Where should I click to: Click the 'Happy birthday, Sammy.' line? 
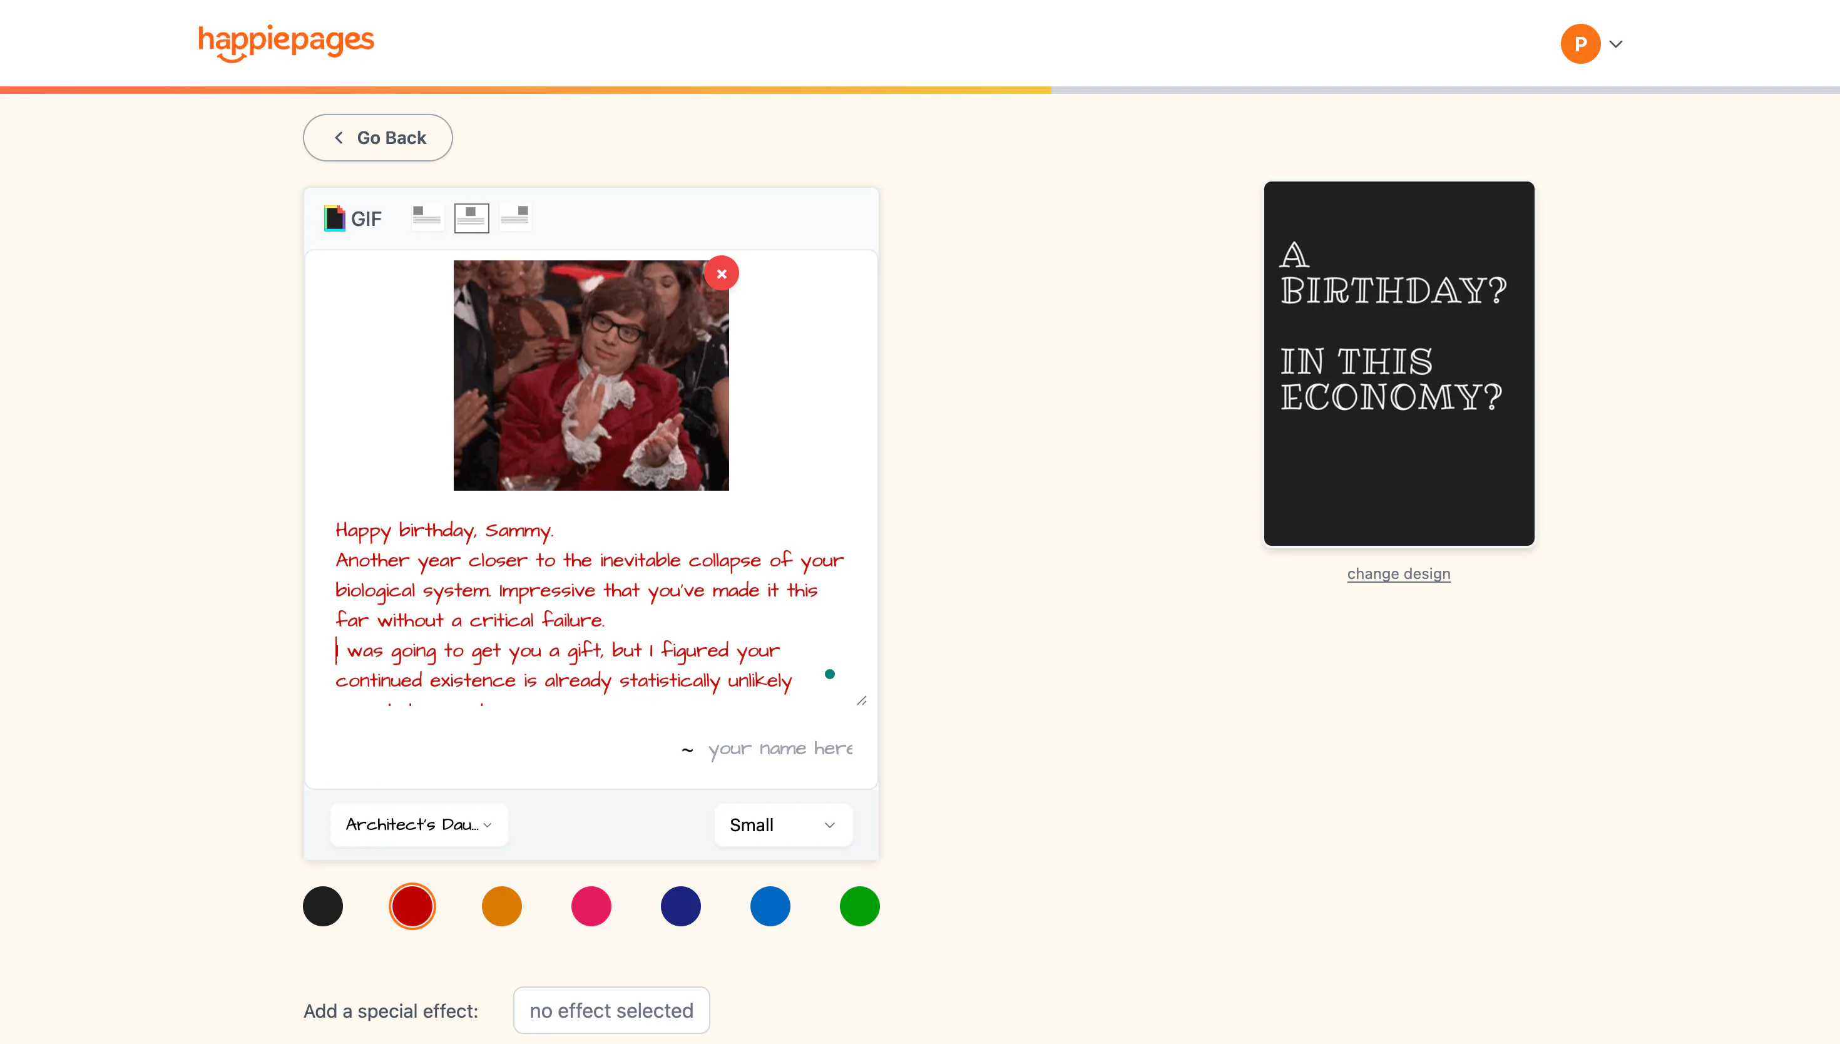(444, 530)
